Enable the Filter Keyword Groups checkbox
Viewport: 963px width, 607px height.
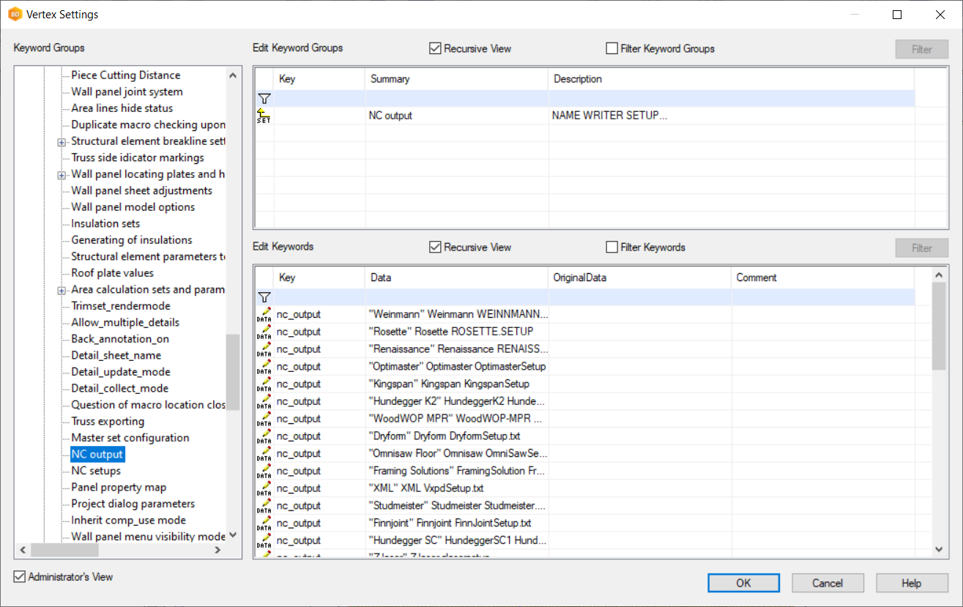click(x=612, y=49)
